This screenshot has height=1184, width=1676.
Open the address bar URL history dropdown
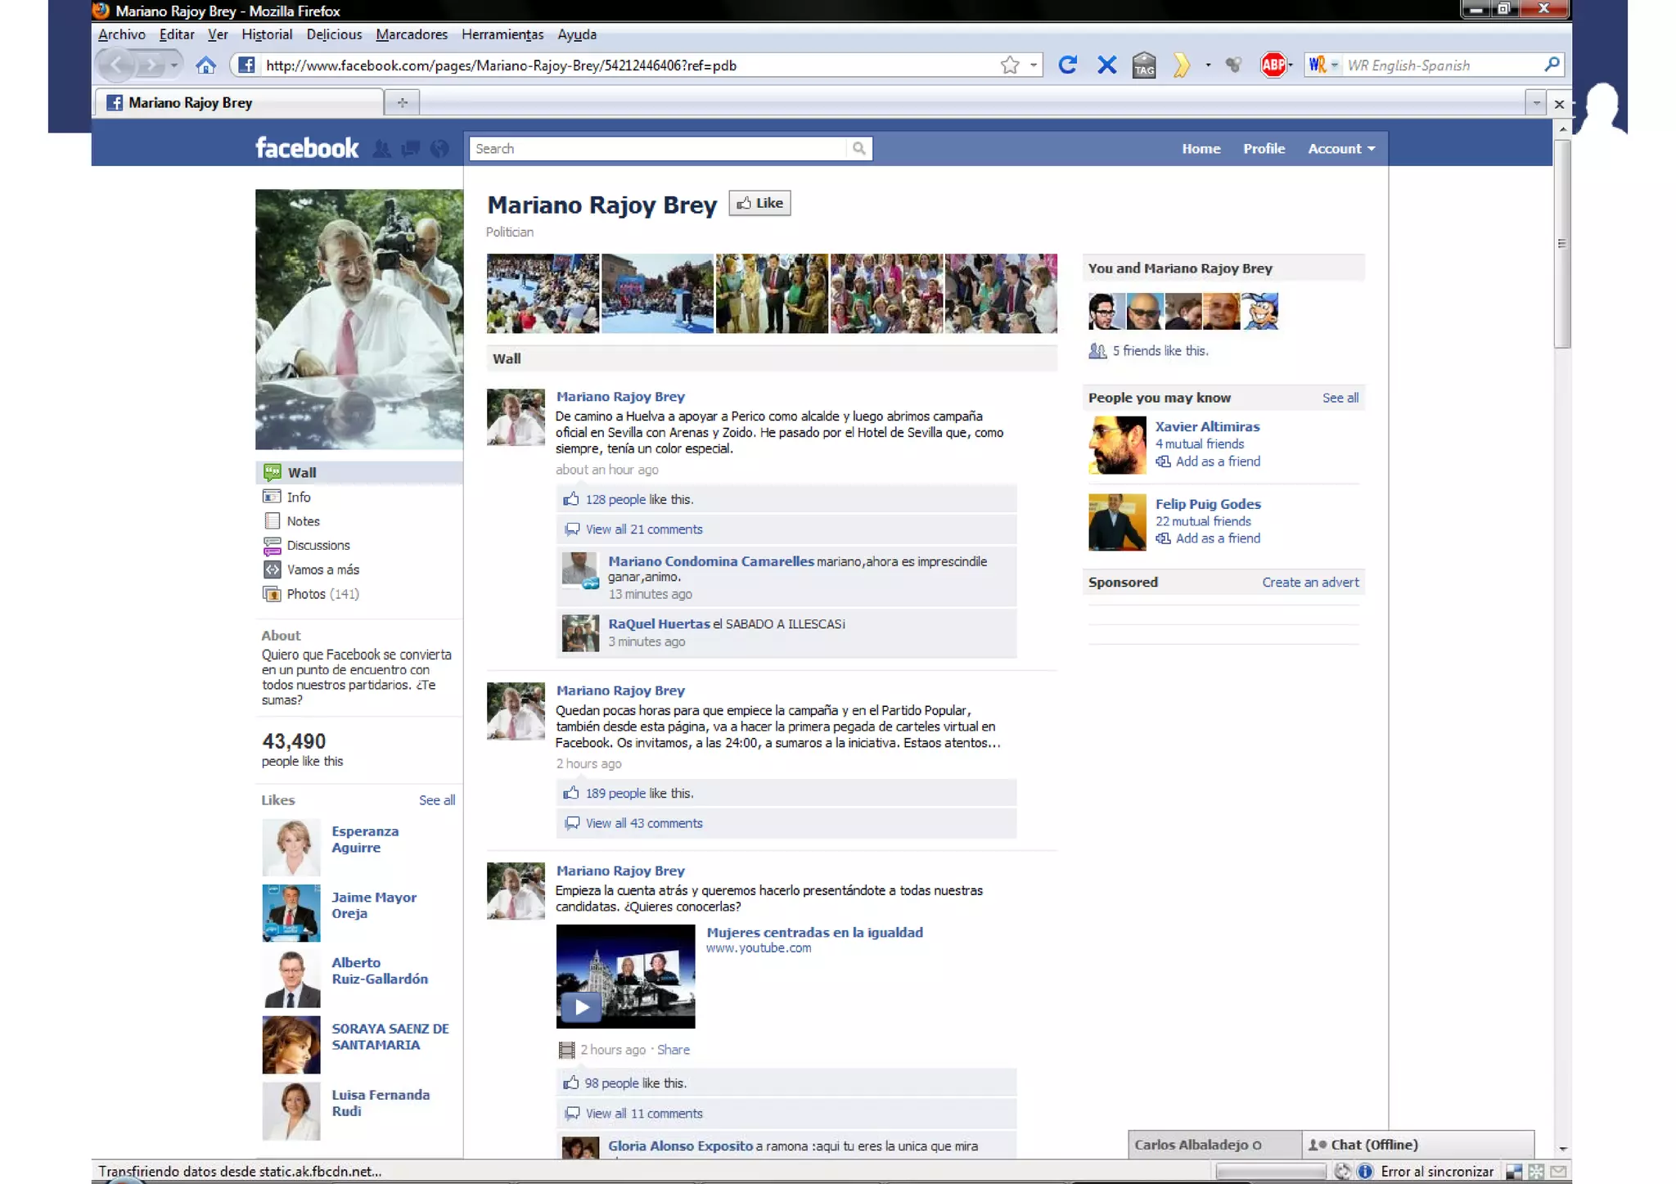(1034, 65)
